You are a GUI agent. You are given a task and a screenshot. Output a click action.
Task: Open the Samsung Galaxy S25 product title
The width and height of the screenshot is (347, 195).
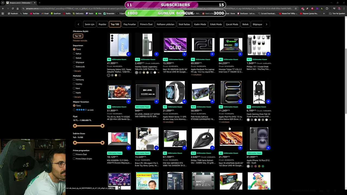tap(119, 71)
